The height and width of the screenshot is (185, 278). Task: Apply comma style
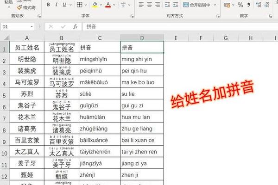point(248,5)
